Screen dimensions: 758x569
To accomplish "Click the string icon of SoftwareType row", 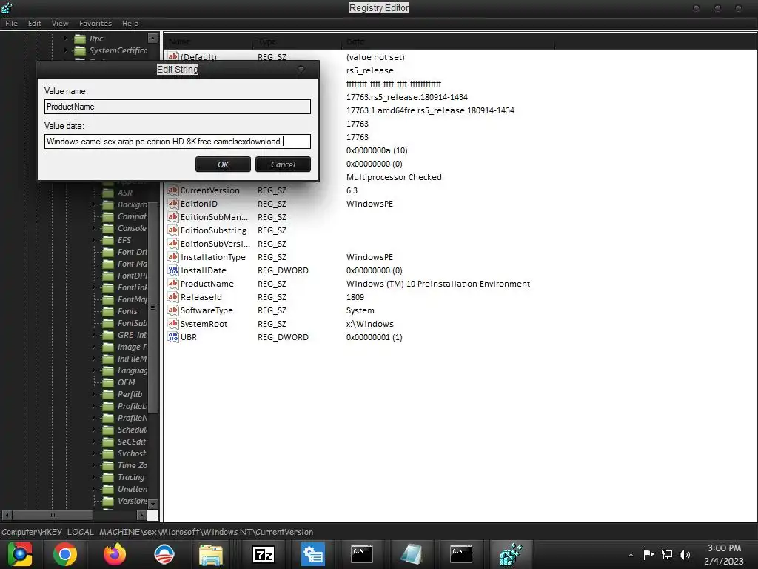I will 172,310.
